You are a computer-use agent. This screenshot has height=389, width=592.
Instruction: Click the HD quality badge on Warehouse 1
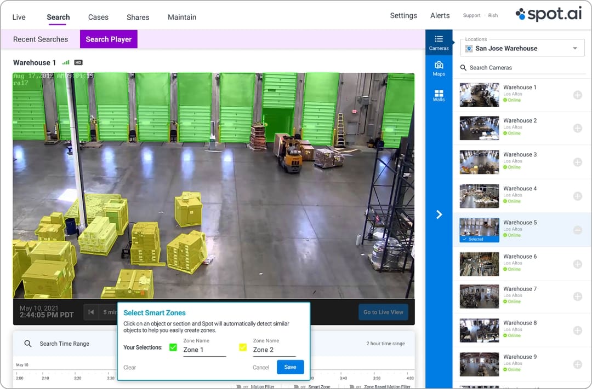78,62
